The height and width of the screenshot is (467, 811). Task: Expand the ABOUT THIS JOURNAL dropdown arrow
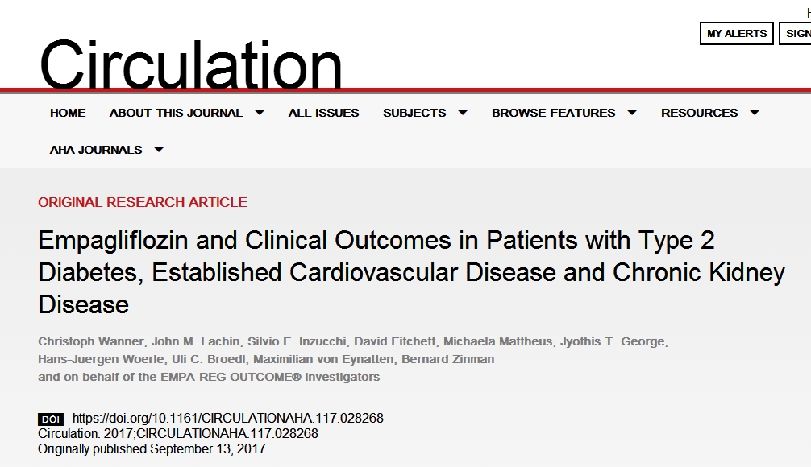click(x=260, y=113)
